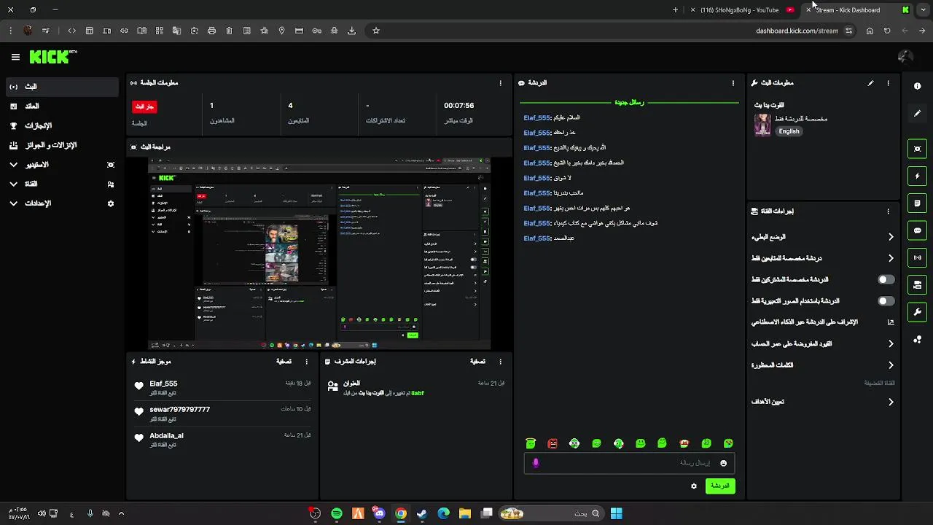Click the Kick logo
The image size is (933, 525).
(x=52, y=57)
